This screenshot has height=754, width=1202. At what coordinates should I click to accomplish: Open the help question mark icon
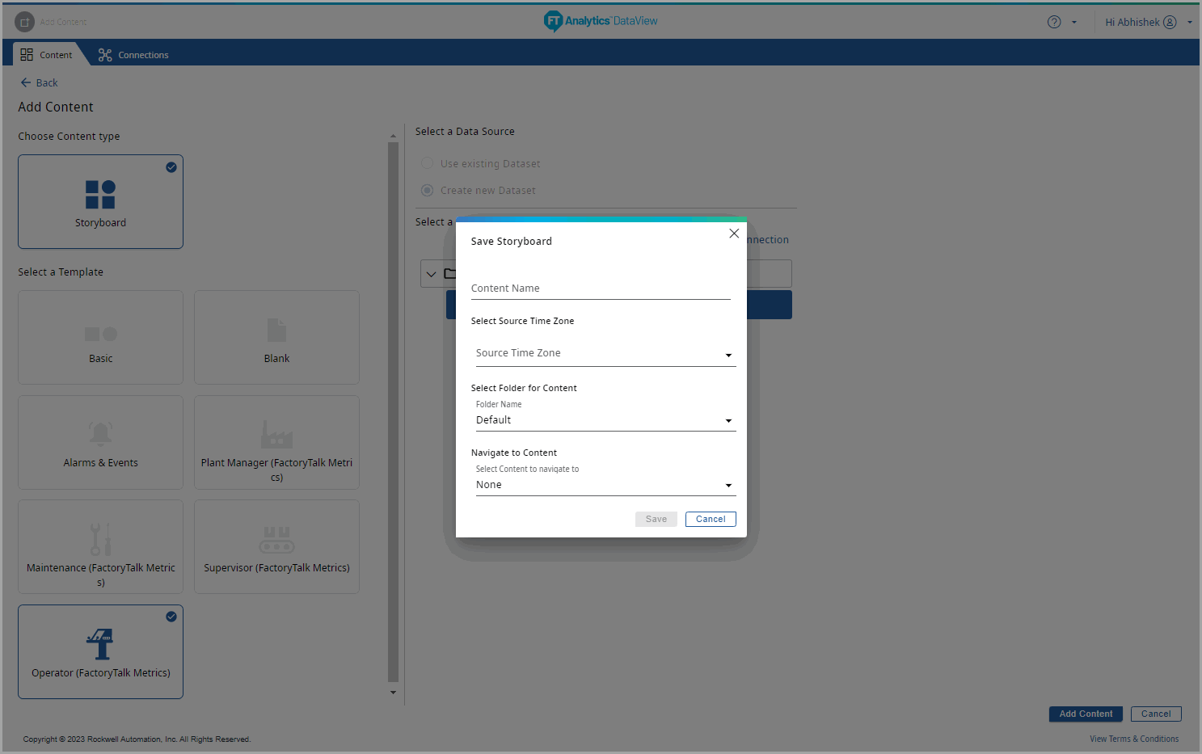click(1054, 22)
